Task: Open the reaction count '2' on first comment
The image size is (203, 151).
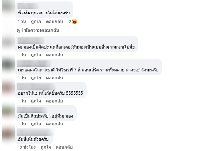Action: coord(70,22)
